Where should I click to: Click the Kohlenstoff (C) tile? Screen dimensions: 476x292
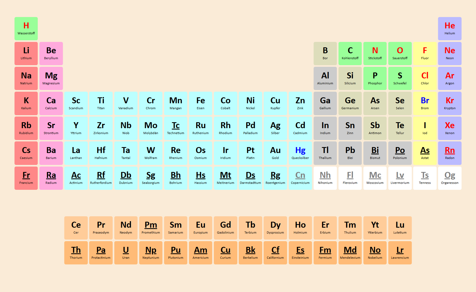point(350,54)
